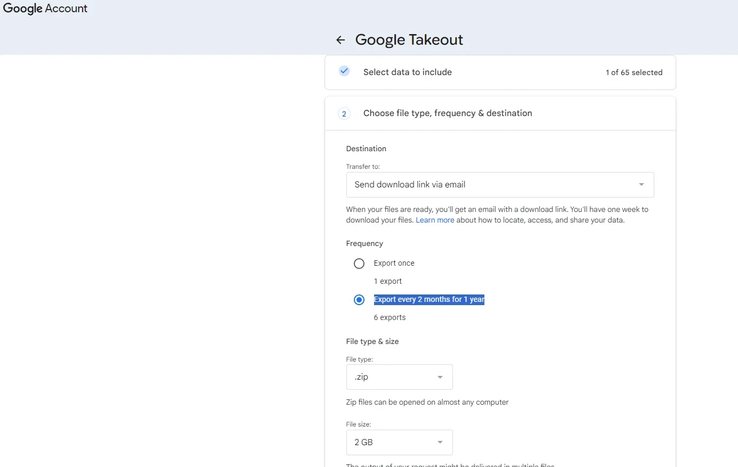Click the Google Takeout page title

tap(409, 40)
